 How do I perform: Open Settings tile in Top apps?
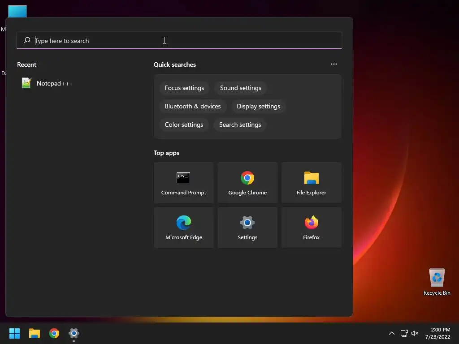tap(247, 228)
